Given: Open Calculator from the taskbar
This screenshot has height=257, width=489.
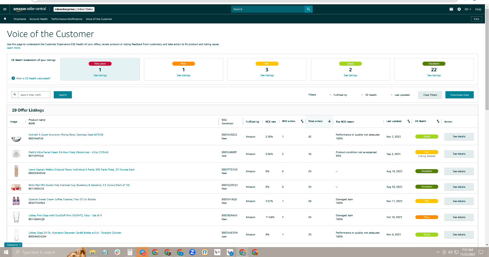Looking at the screenshot, I should click(x=130, y=252).
